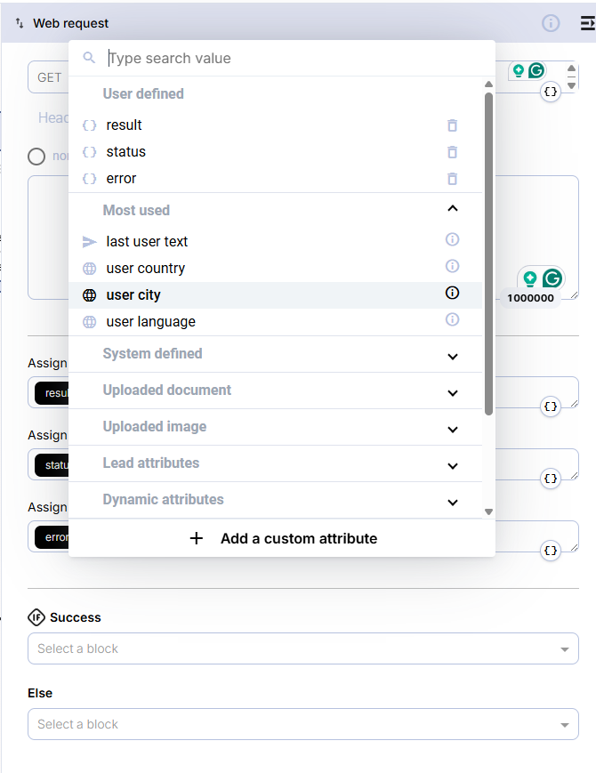Screen dimensions: 596x773
Task: Click Add a custom attribute
Action: tap(282, 538)
